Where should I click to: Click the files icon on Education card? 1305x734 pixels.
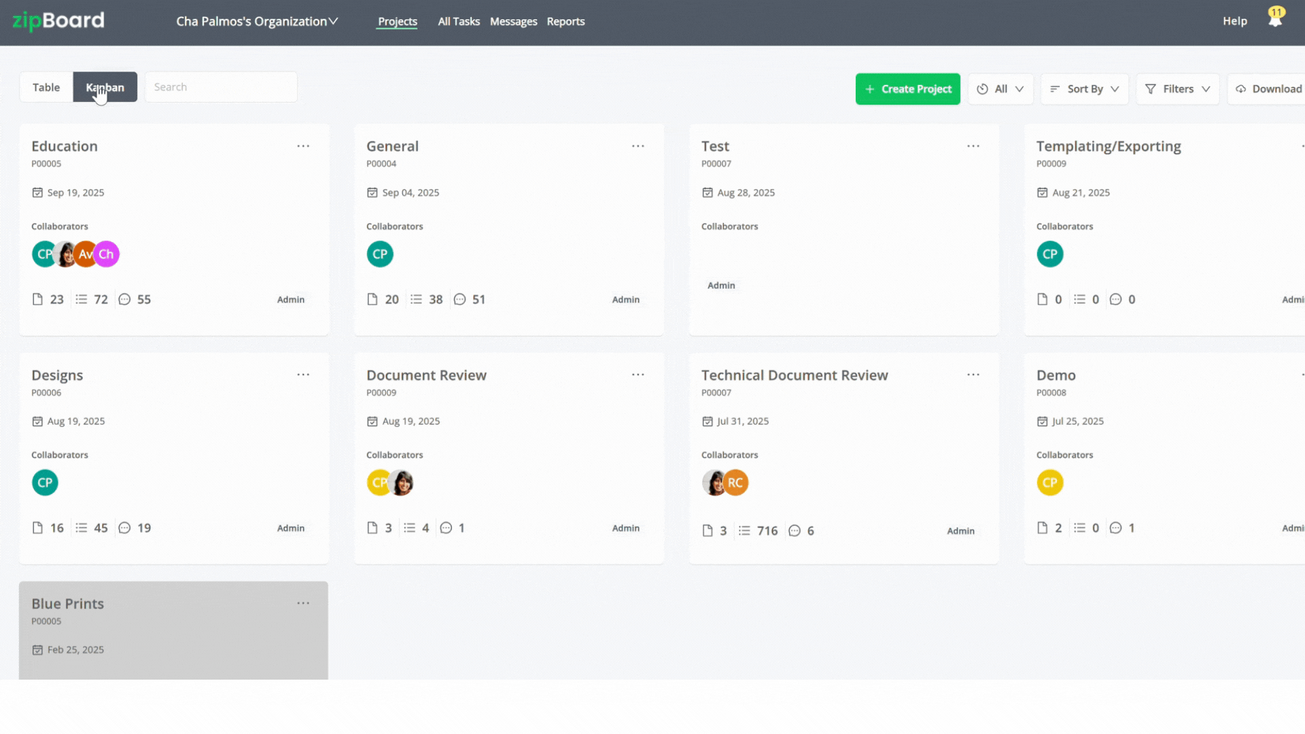click(37, 299)
